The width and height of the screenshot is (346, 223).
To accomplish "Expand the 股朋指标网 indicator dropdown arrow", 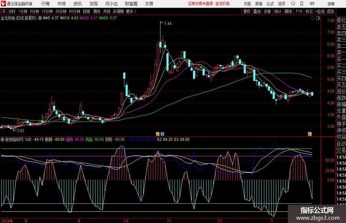I will (3, 140).
